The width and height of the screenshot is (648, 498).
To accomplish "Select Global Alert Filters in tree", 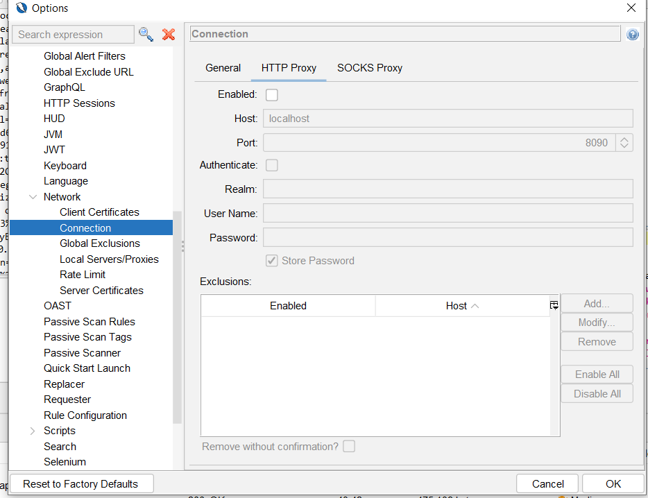I will pyautogui.click(x=85, y=55).
